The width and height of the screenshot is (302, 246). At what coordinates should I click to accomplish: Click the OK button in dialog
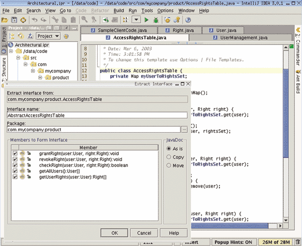pos(115,233)
